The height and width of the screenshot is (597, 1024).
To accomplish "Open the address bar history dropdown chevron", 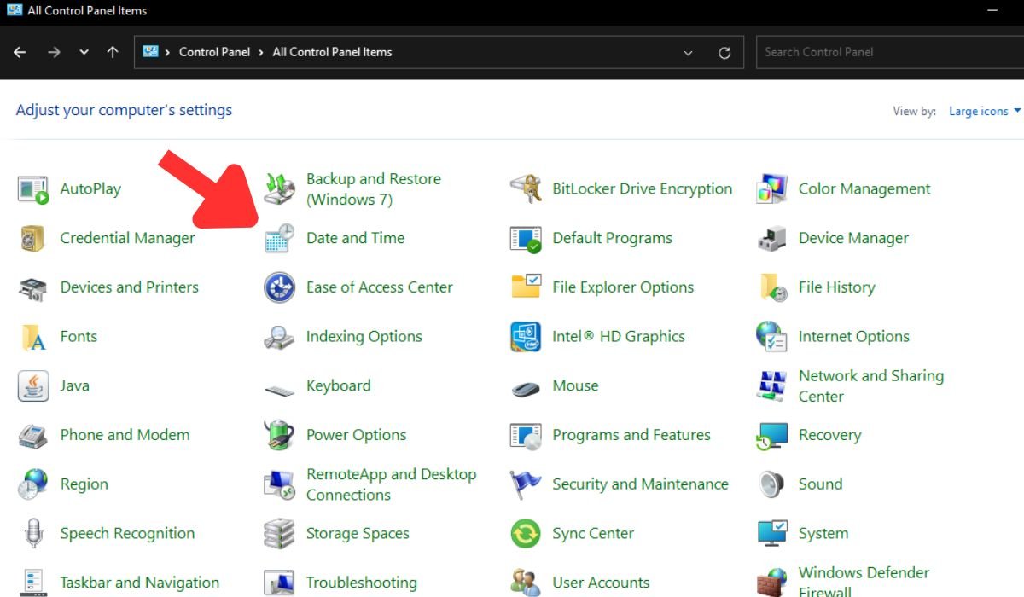I will (x=688, y=53).
